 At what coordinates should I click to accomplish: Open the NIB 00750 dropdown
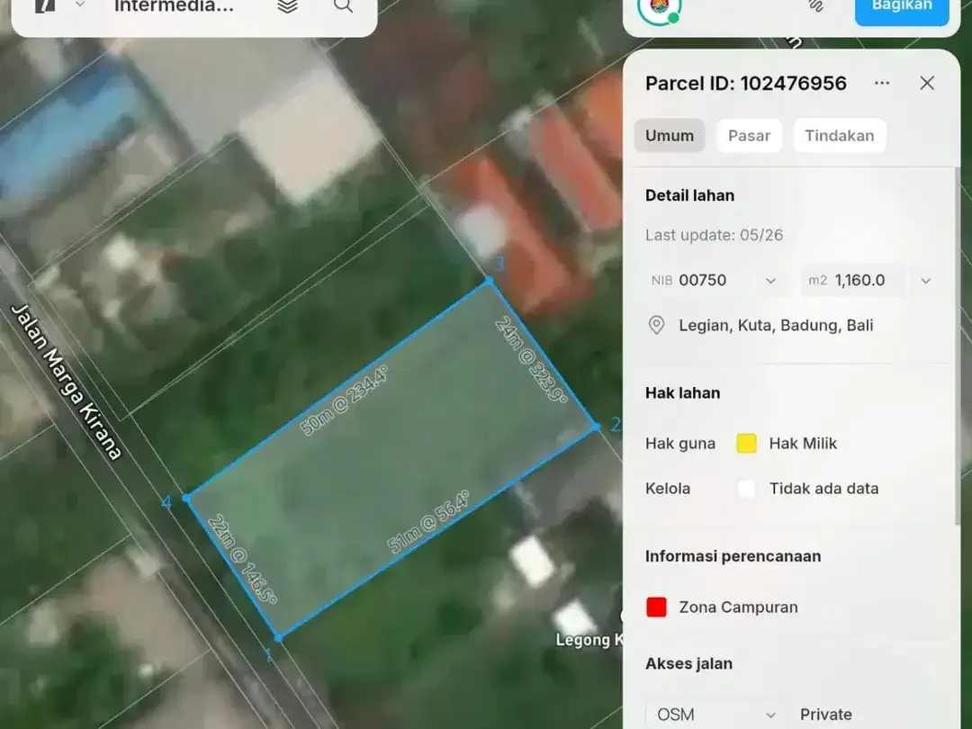(716, 280)
